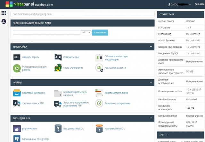
Task: Click the Выйти logout link
Action: [198, 5]
